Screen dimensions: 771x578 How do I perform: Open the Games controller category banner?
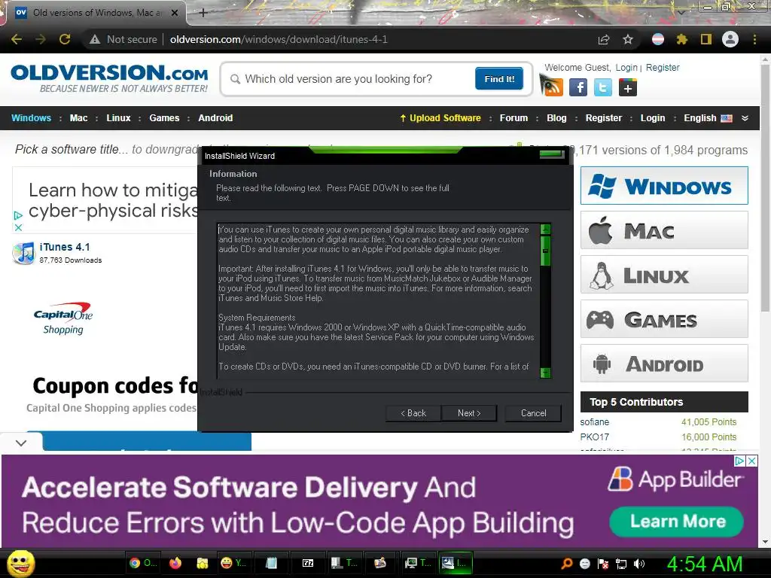tap(664, 319)
